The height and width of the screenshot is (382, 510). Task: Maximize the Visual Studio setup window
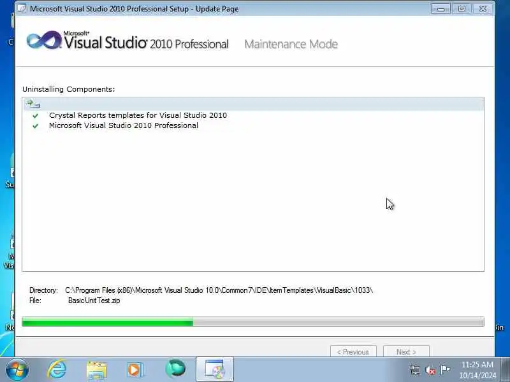[462, 9]
